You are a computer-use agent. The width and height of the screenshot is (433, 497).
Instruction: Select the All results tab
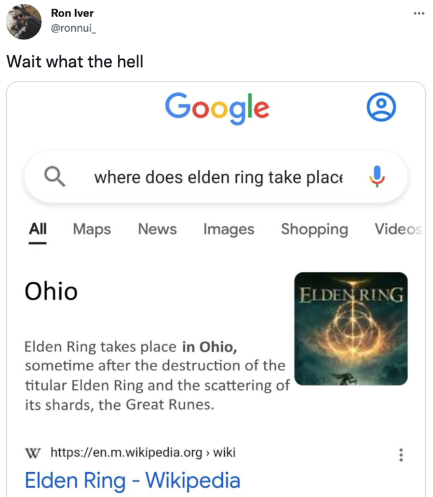(38, 229)
